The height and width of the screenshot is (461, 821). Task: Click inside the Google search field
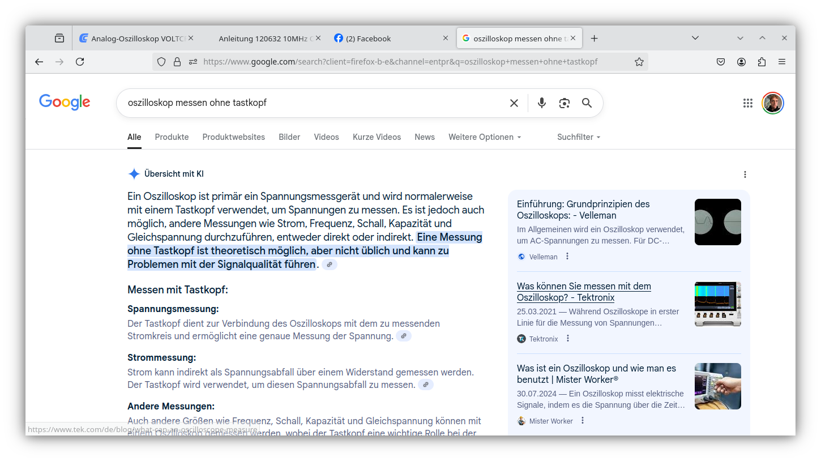[311, 103]
